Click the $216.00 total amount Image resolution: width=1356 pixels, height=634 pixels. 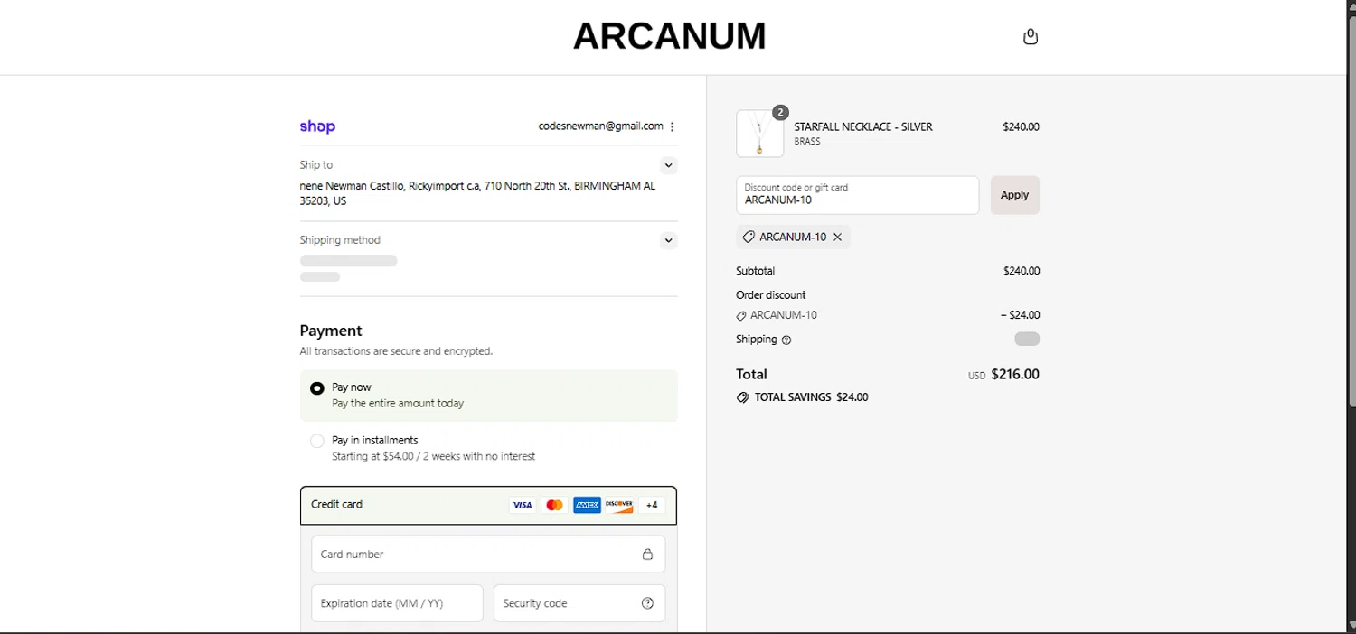tap(1015, 374)
